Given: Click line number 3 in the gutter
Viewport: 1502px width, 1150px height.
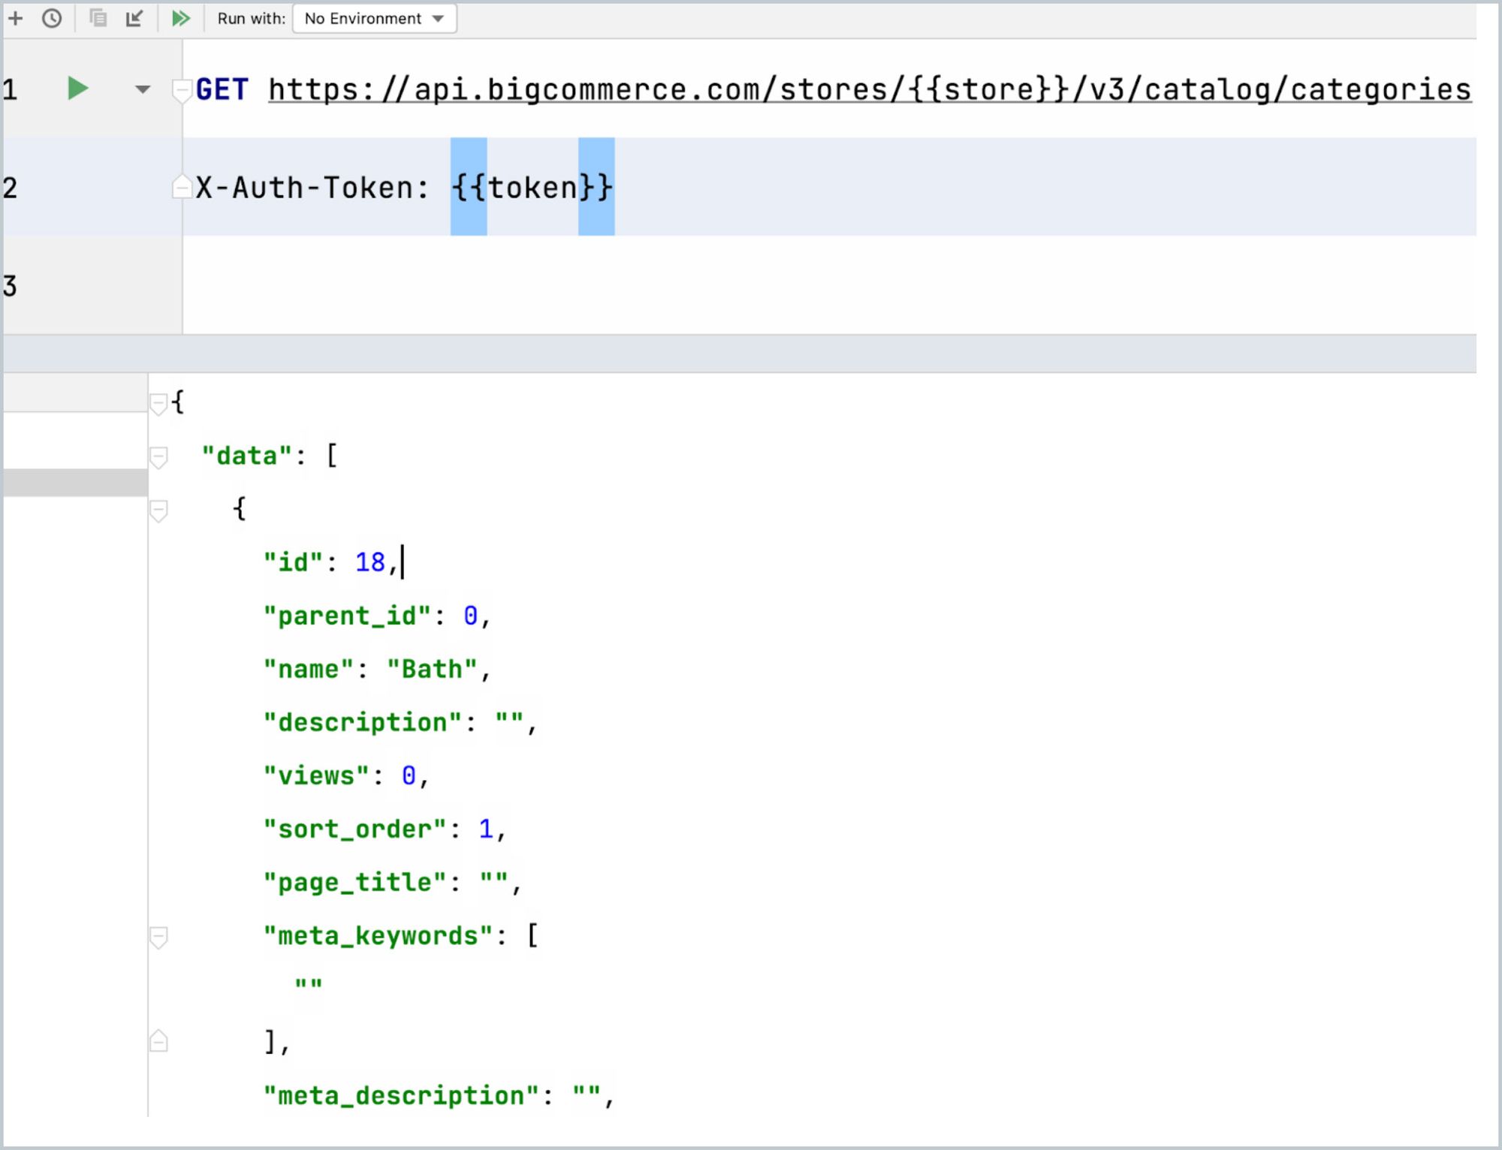Looking at the screenshot, I should [10, 286].
